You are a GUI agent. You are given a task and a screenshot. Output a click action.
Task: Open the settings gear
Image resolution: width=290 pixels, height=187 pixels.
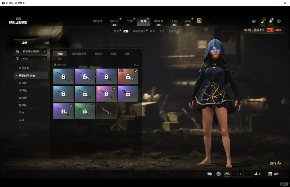pyautogui.click(x=279, y=21)
